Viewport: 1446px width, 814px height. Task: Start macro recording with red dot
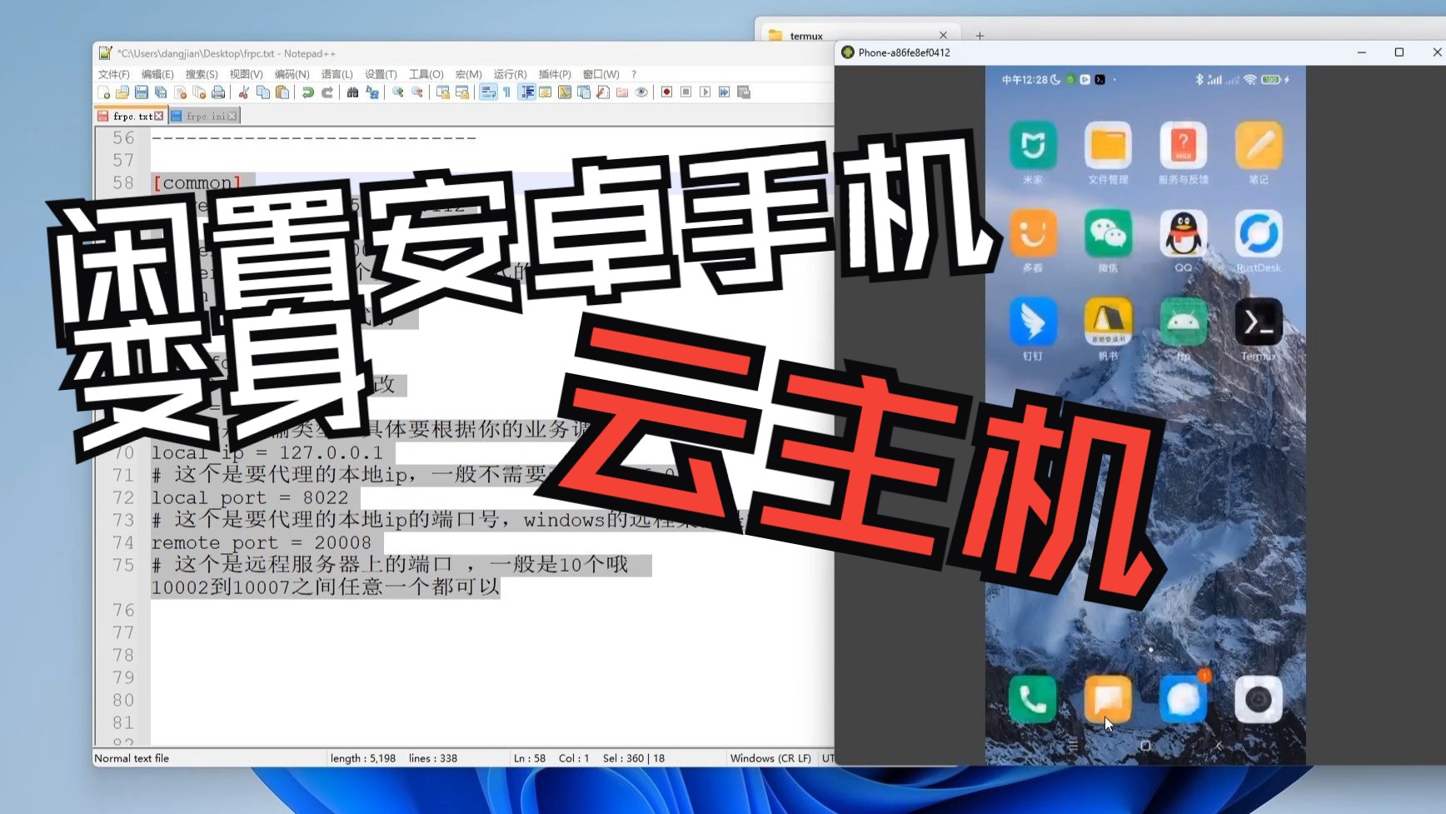666,92
